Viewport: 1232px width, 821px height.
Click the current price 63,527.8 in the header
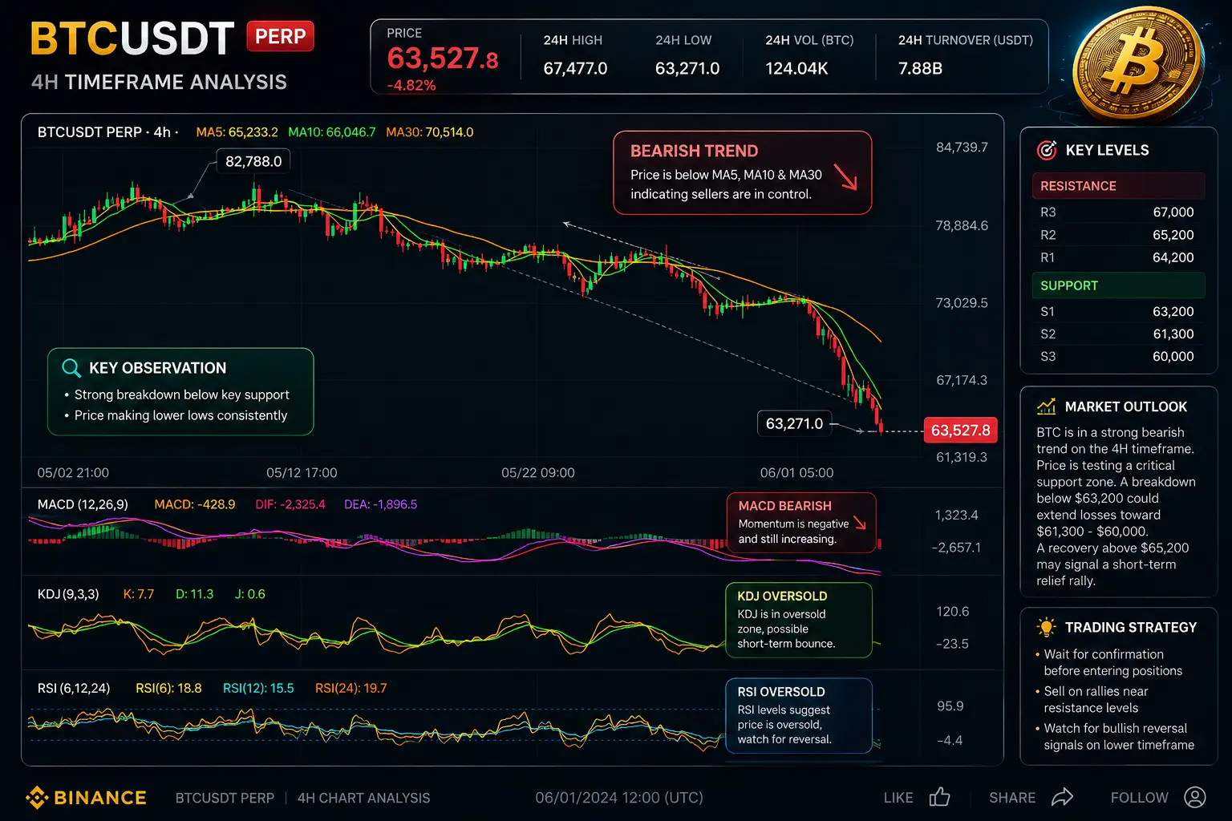point(443,59)
